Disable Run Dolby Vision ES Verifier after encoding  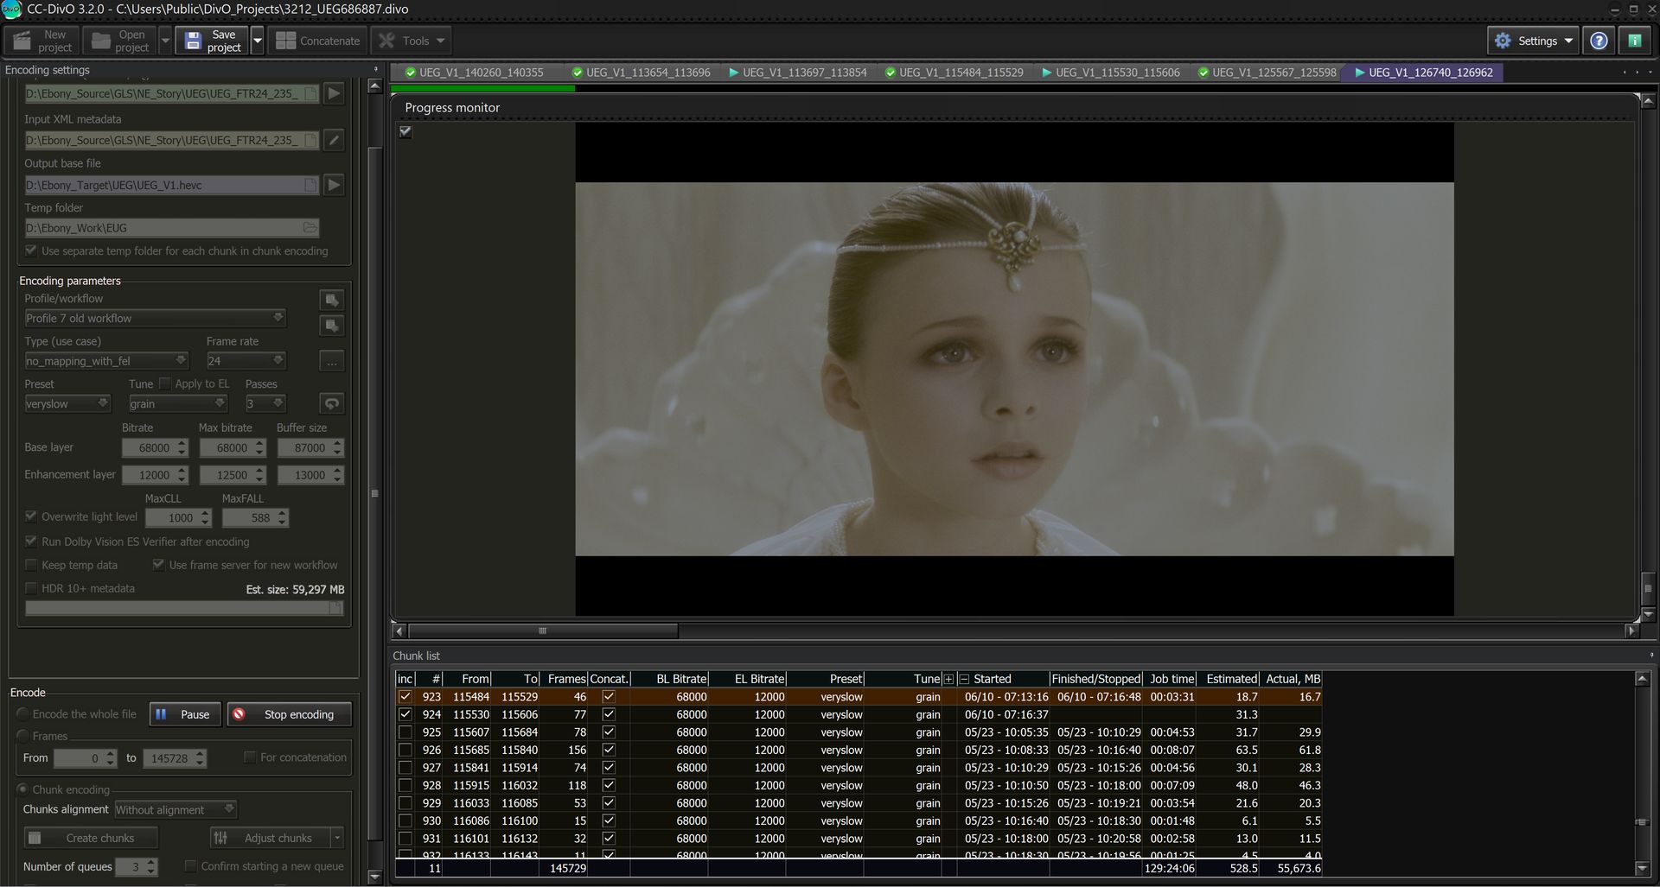31,542
